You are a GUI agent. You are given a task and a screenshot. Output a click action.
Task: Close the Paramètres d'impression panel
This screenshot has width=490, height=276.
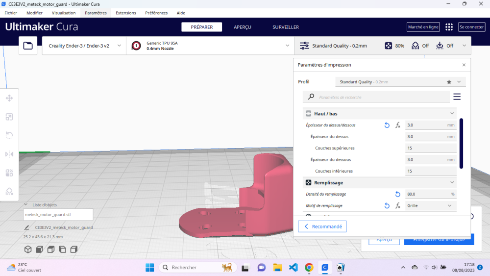(464, 65)
